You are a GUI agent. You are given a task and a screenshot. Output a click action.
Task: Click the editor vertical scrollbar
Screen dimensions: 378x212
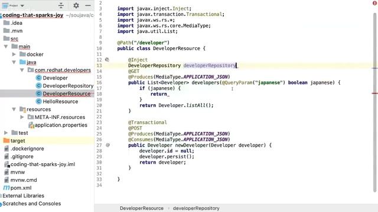374,102
